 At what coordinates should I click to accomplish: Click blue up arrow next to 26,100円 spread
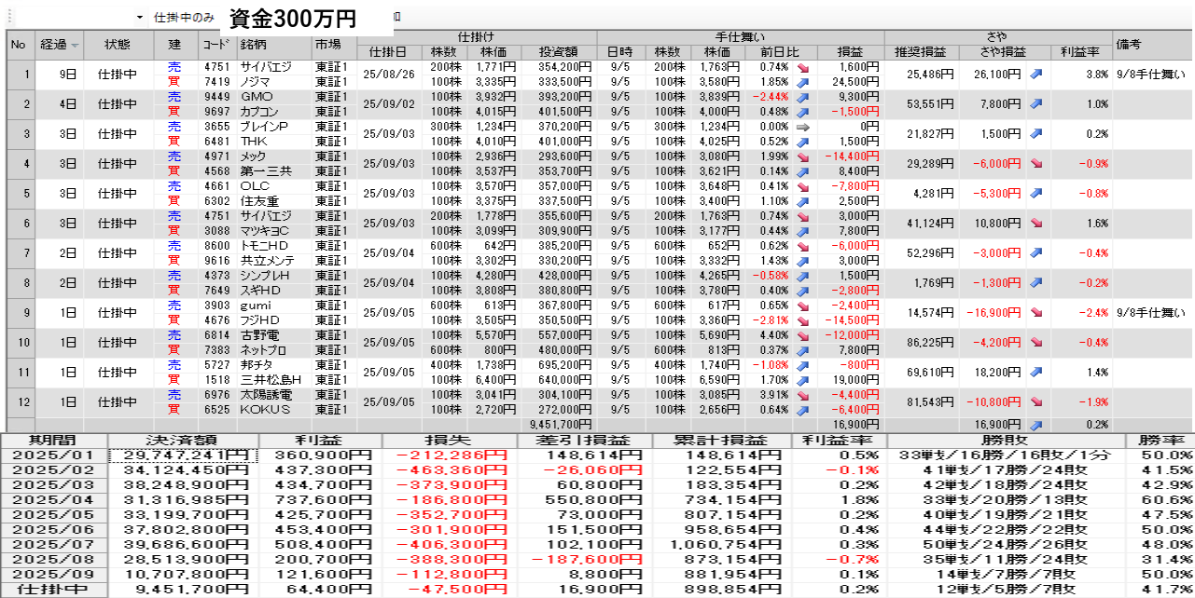point(1035,75)
